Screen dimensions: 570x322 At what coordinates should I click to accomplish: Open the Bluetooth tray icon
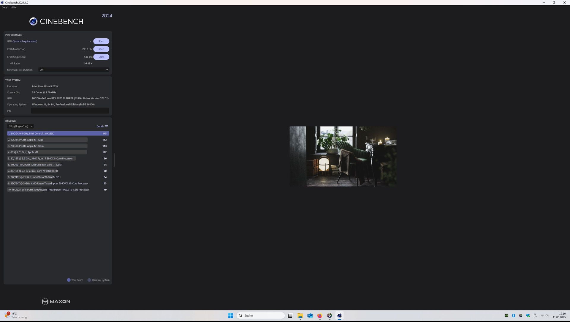[x=514, y=315]
